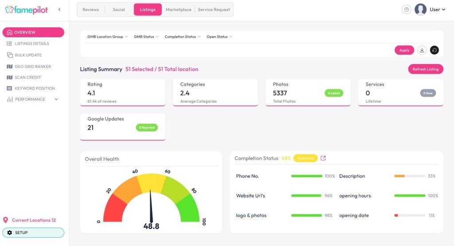
Task: Expand the Performance sidebar section
Action: [x=32, y=99]
